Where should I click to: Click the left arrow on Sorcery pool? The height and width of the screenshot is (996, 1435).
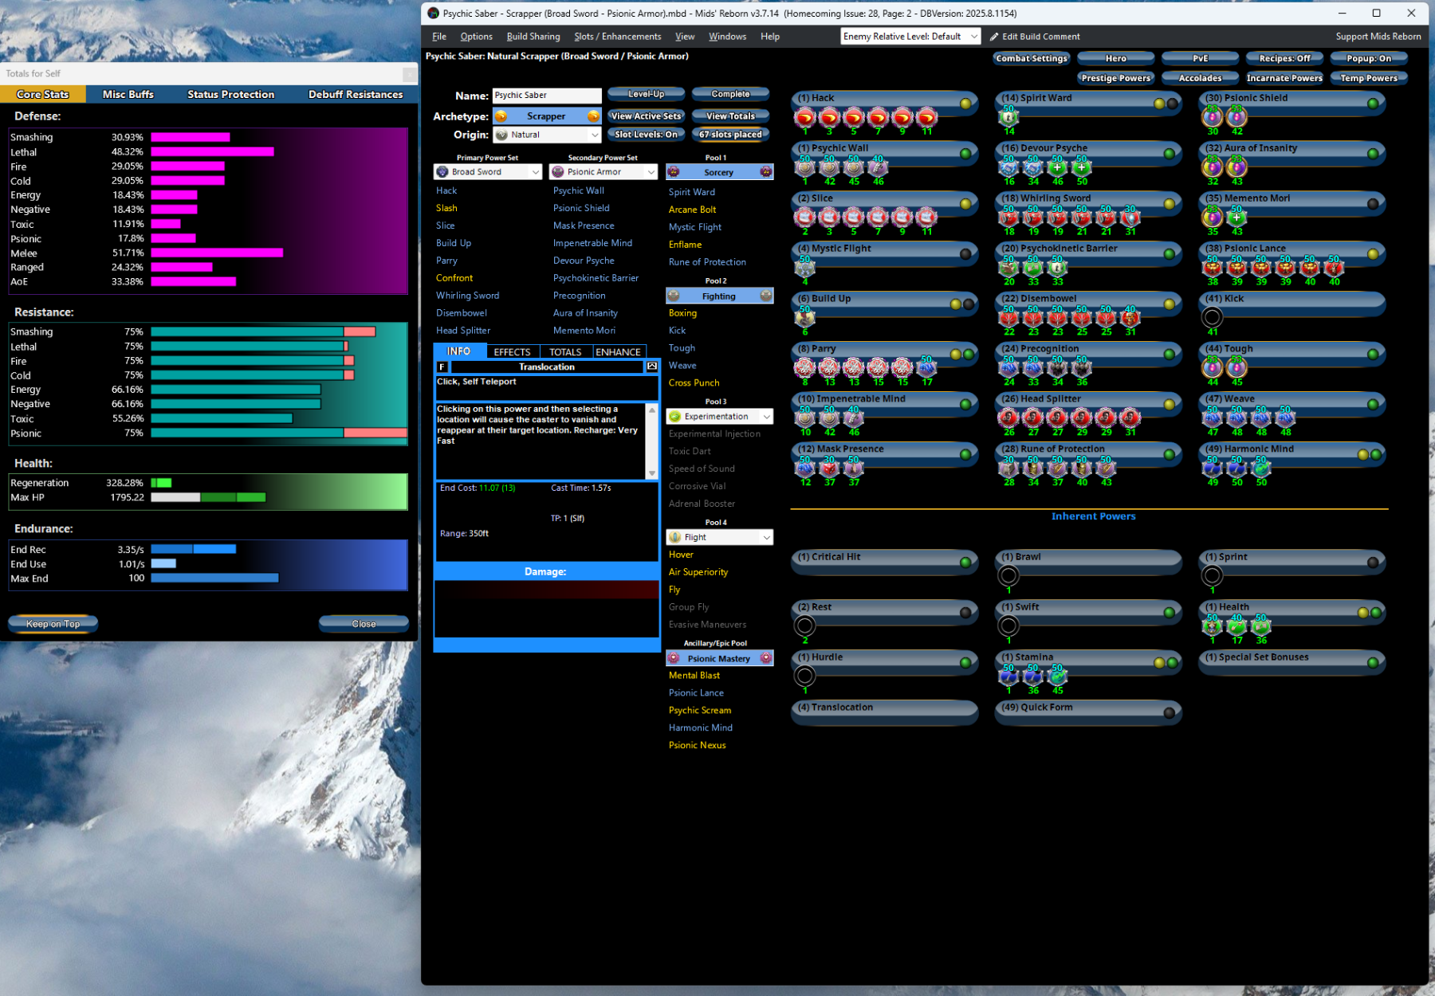(674, 172)
